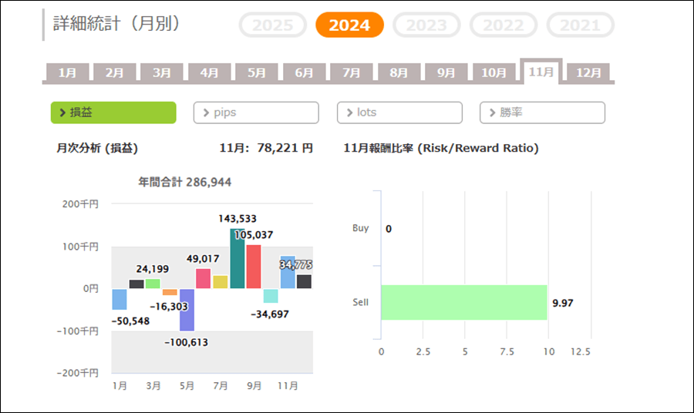Switch the chart to pips view

[256, 112]
